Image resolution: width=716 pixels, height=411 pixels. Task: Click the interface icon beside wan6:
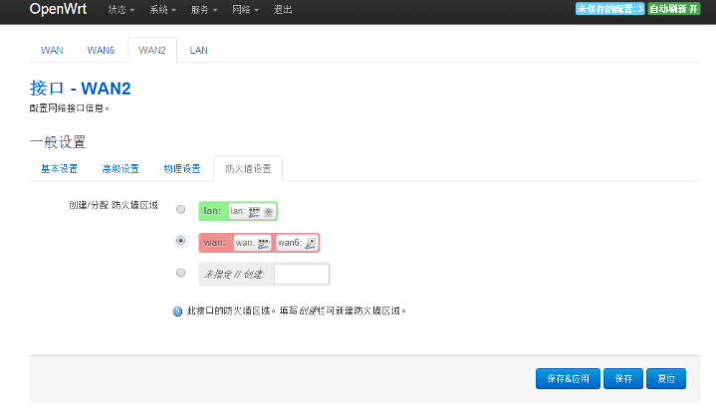pos(311,243)
